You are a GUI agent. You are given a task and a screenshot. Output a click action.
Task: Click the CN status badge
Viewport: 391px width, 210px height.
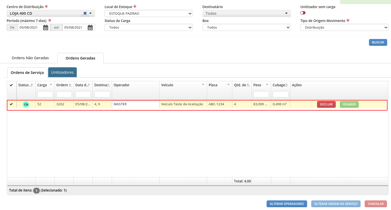coord(26,104)
